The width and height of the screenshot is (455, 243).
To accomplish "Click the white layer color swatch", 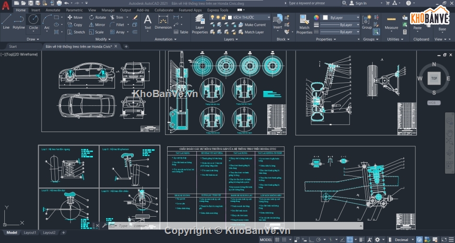I will coord(230,17).
